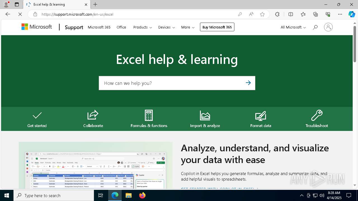Go to the Support home link
Image resolution: width=358 pixels, height=201 pixels.
pyautogui.click(x=74, y=27)
